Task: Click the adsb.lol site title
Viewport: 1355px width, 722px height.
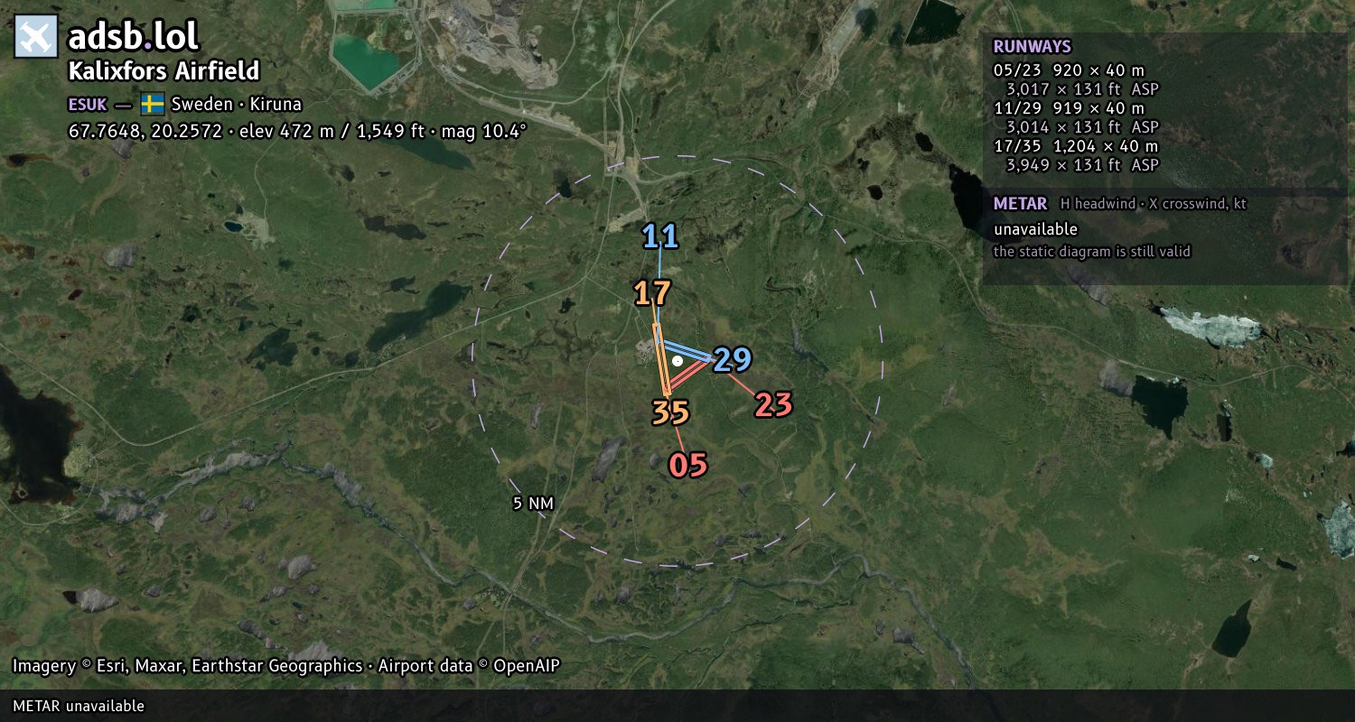Action: (x=133, y=36)
